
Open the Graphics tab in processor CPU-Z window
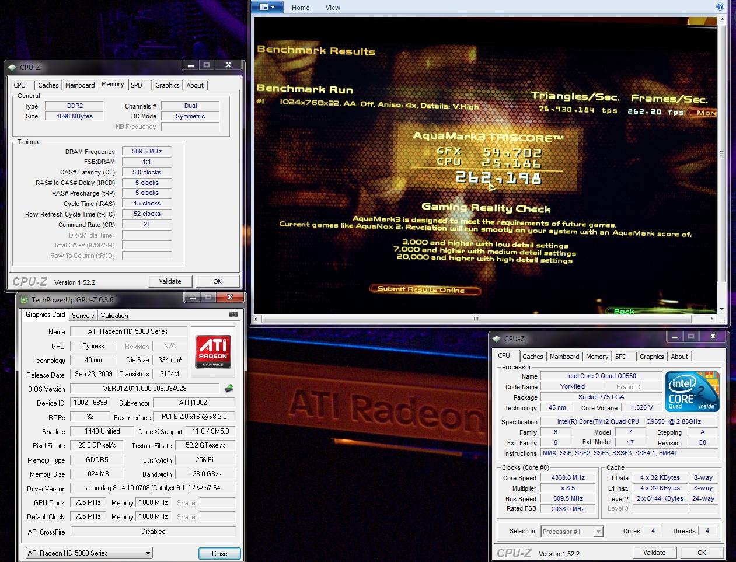[652, 357]
